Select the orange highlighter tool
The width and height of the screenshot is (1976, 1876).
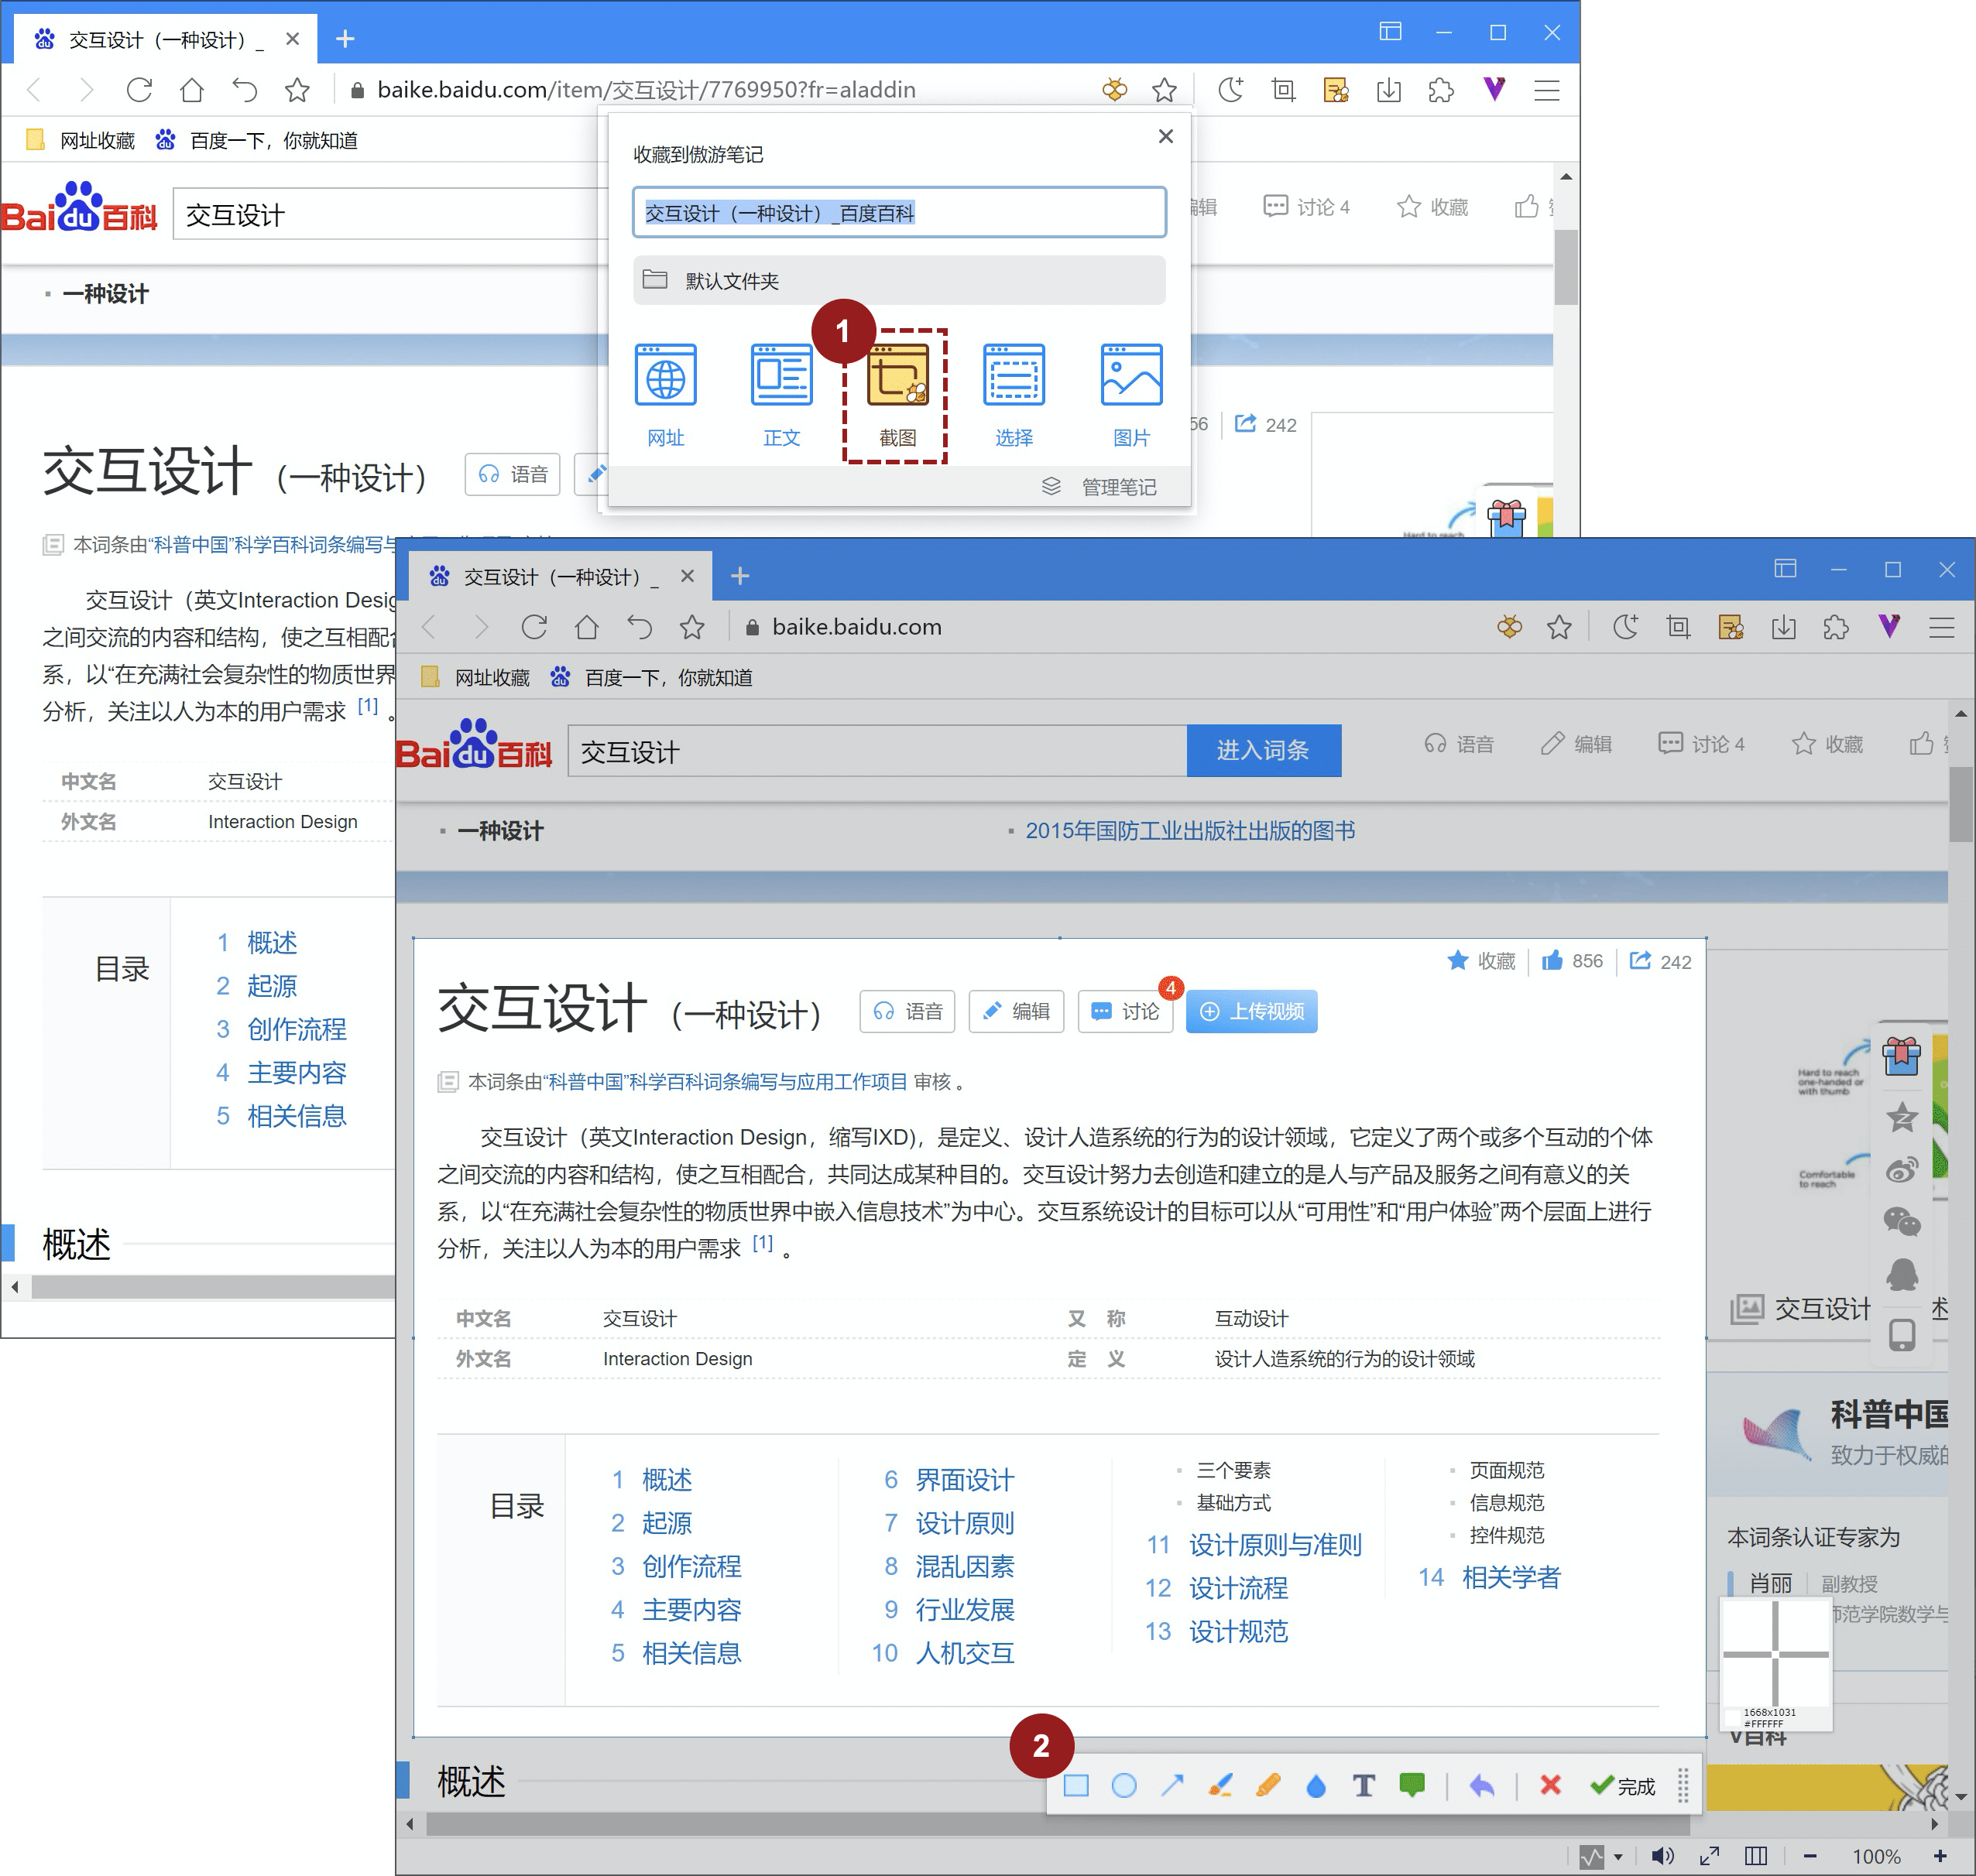pos(1268,1785)
